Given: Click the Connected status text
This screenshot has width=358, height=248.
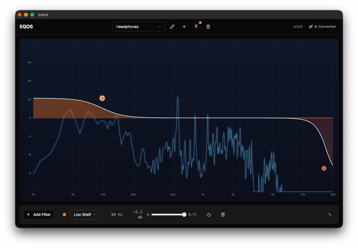Looking at the screenshot, I should click(327, 27).
